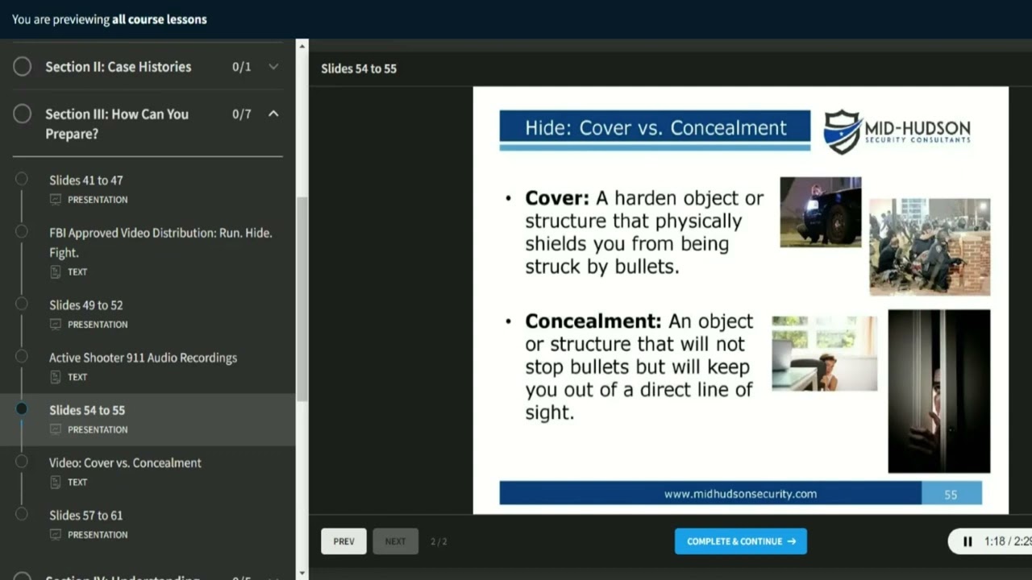
Task: Click slide number 55 badge
Action: (x=951, y=494)
